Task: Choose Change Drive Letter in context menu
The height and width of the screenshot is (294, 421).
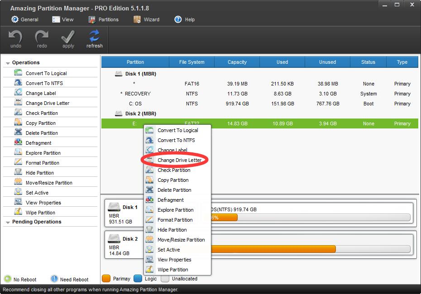Action: [x=177, y=160]
